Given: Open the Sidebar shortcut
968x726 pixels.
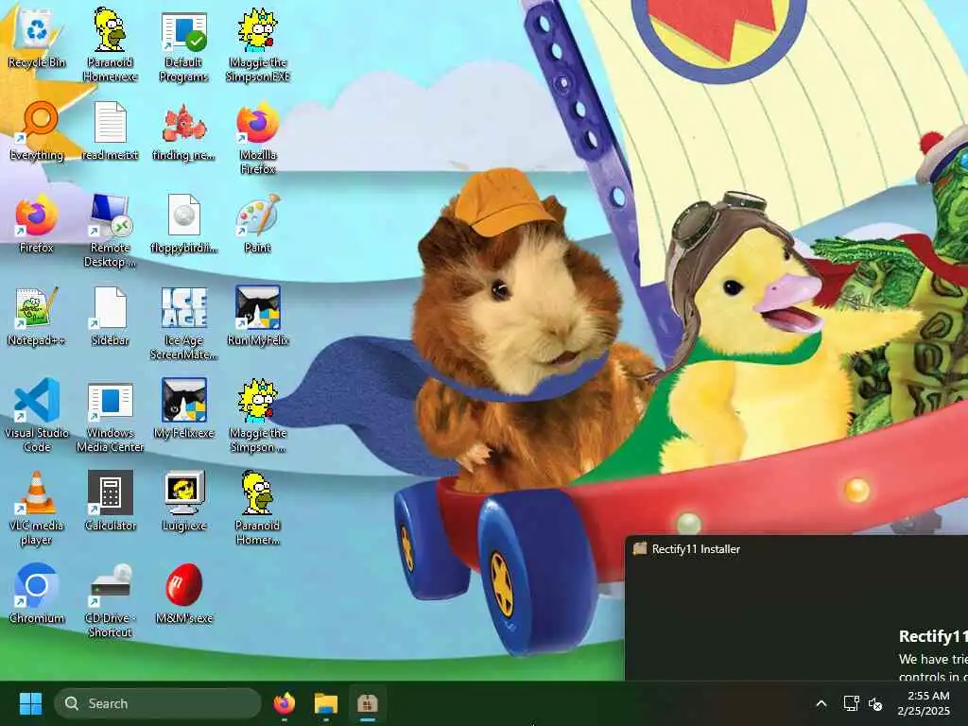Looking at the screenshot, I should tap(110, 316).
